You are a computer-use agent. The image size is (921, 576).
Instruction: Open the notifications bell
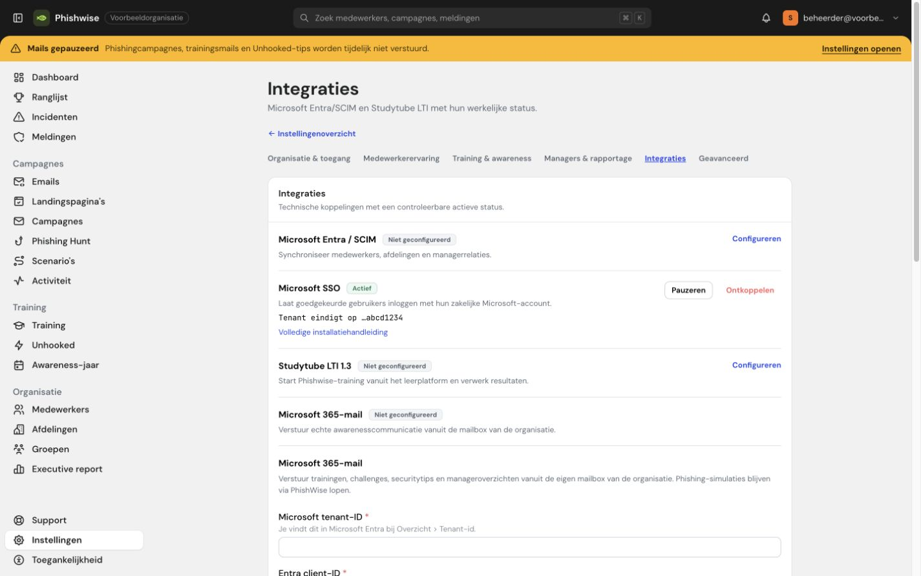tap(766, 18)
